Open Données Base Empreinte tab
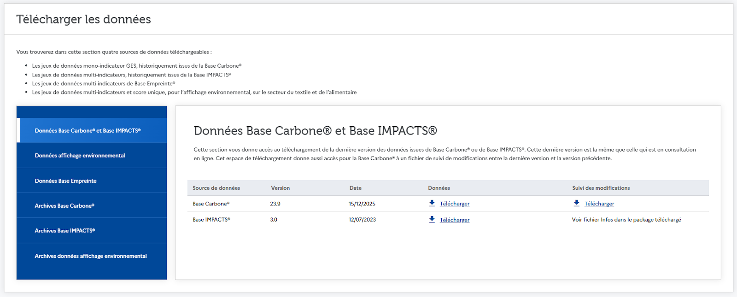Image resolution: width=737 pixels, height=297 pixels. [x=92, y=181]
